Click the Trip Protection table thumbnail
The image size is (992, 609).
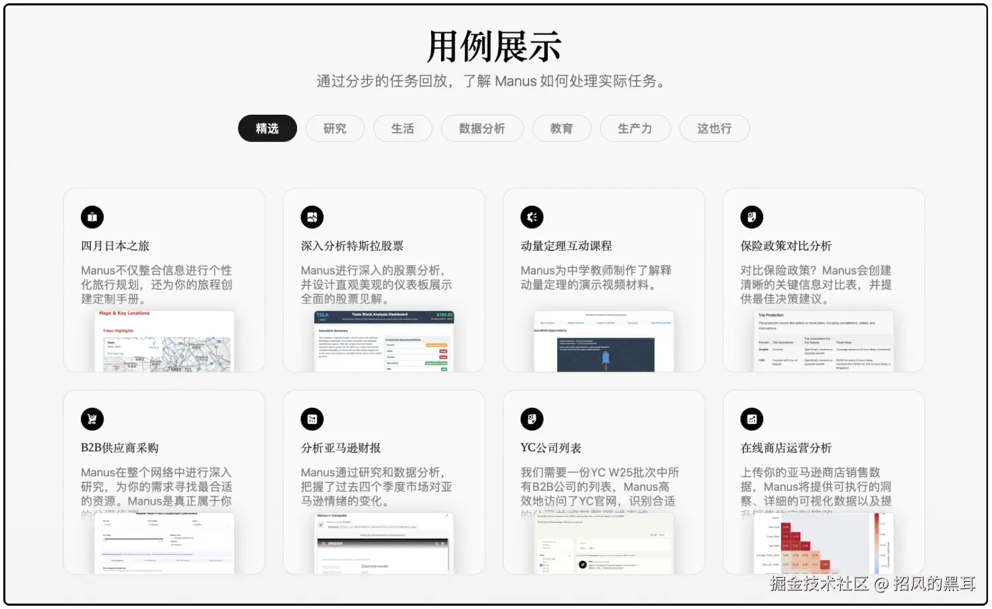point(824,341)
